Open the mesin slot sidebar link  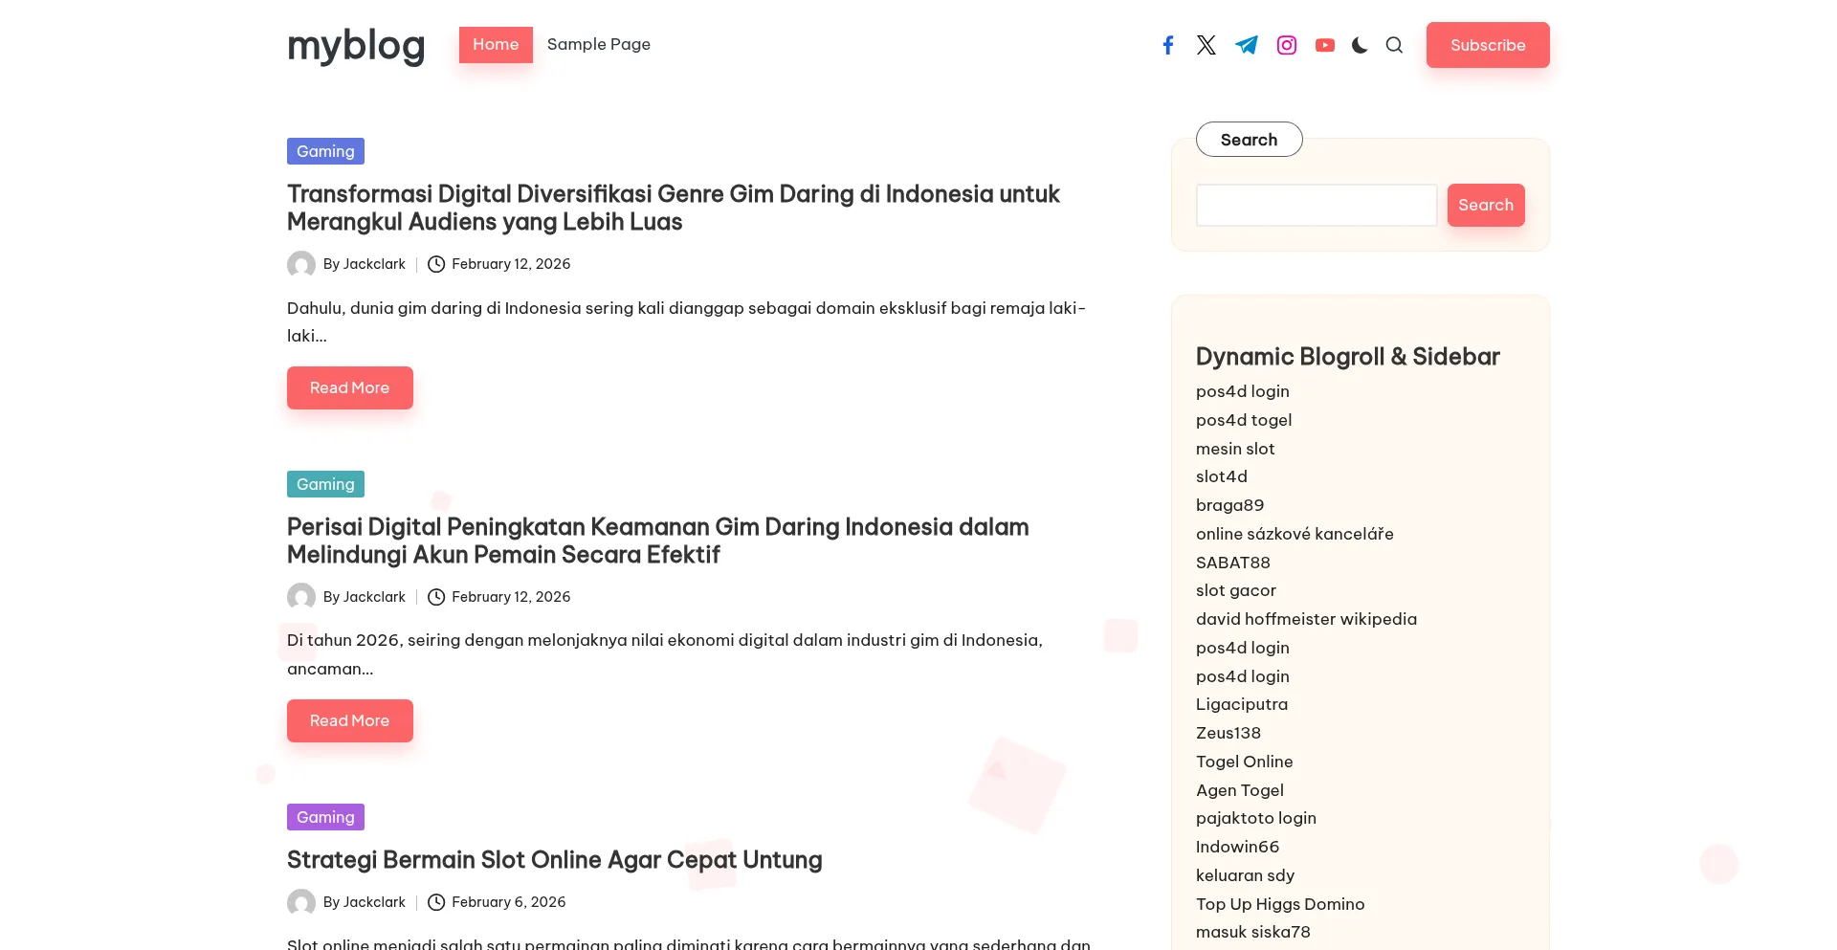(1235, 449)
